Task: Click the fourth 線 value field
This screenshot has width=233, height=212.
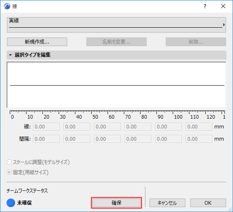Action: click(138, 127)
